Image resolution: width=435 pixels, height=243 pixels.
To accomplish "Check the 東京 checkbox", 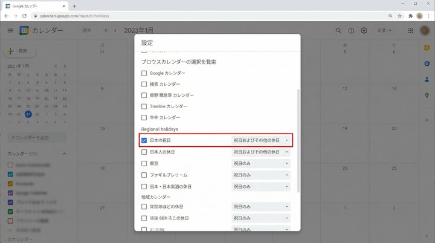I will tap(144, 163).
